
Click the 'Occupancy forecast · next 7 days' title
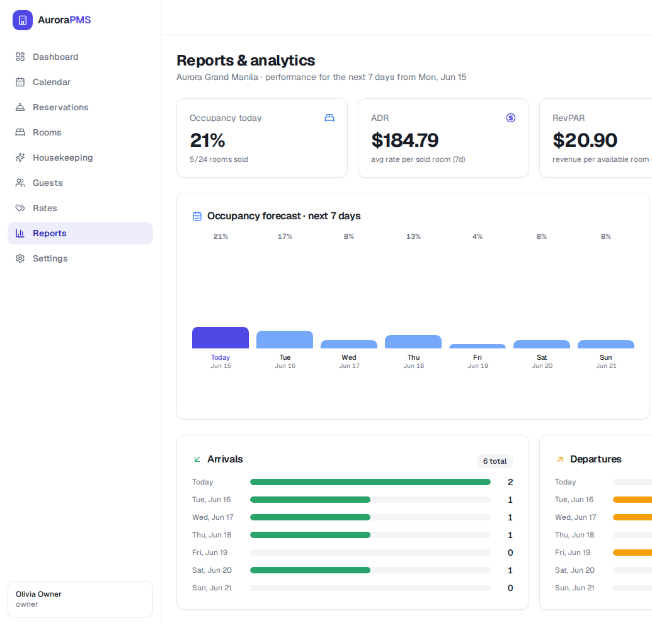[x=284, y=216]
